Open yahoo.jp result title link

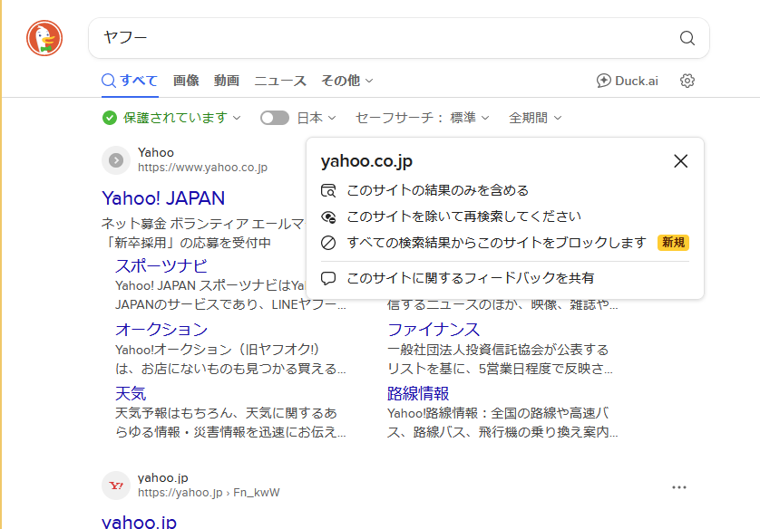tap(139, 522)
